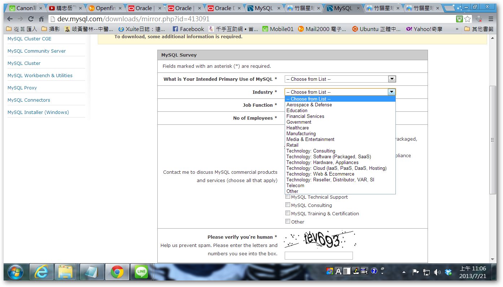Click the green extension icon beside the star
Viewport: 503px width, 287px height.
point(460,19)
